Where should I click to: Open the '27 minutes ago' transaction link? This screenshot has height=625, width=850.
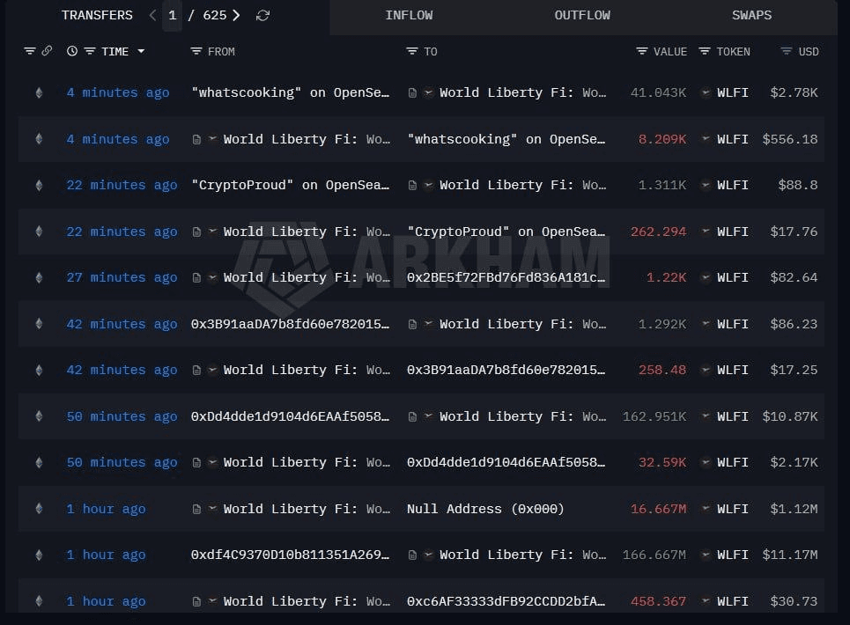tap(122, 277)
